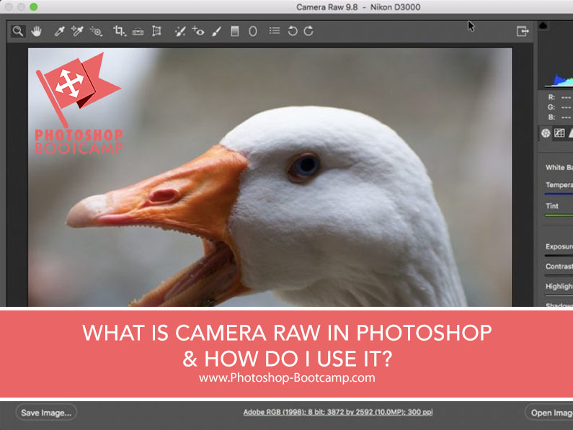This screenshot has width=573, height=430.
Task: Pick the White Balance eyedropper tool
Action: click(59, 31)
